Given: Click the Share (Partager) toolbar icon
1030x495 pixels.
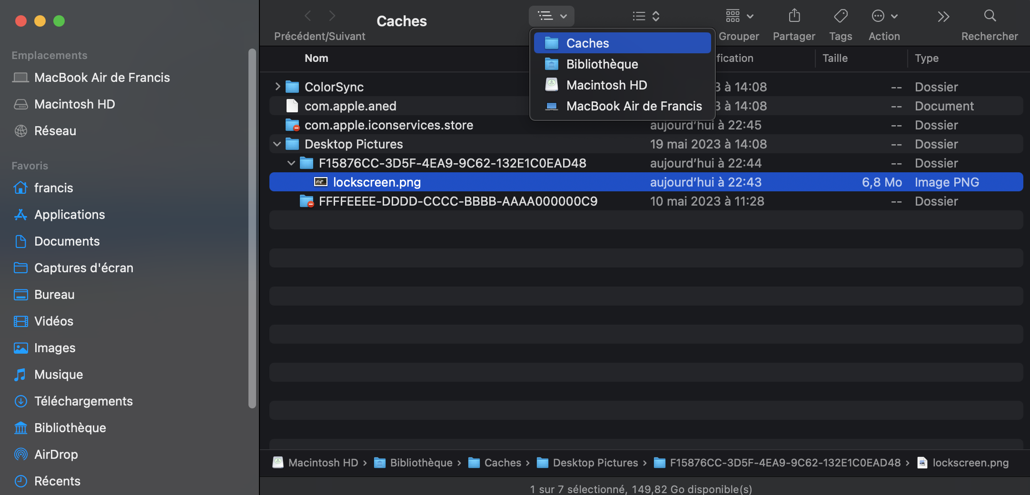Looking at the screenshot, I should click(x=794, y=16).
